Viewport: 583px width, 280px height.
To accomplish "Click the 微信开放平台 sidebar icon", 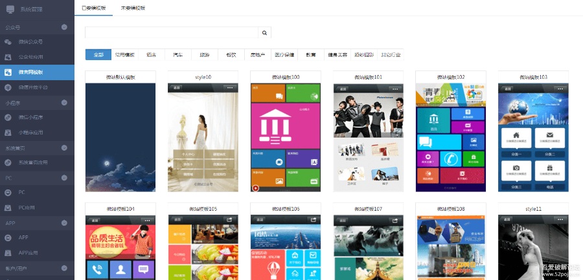I will tap(8, 88).
